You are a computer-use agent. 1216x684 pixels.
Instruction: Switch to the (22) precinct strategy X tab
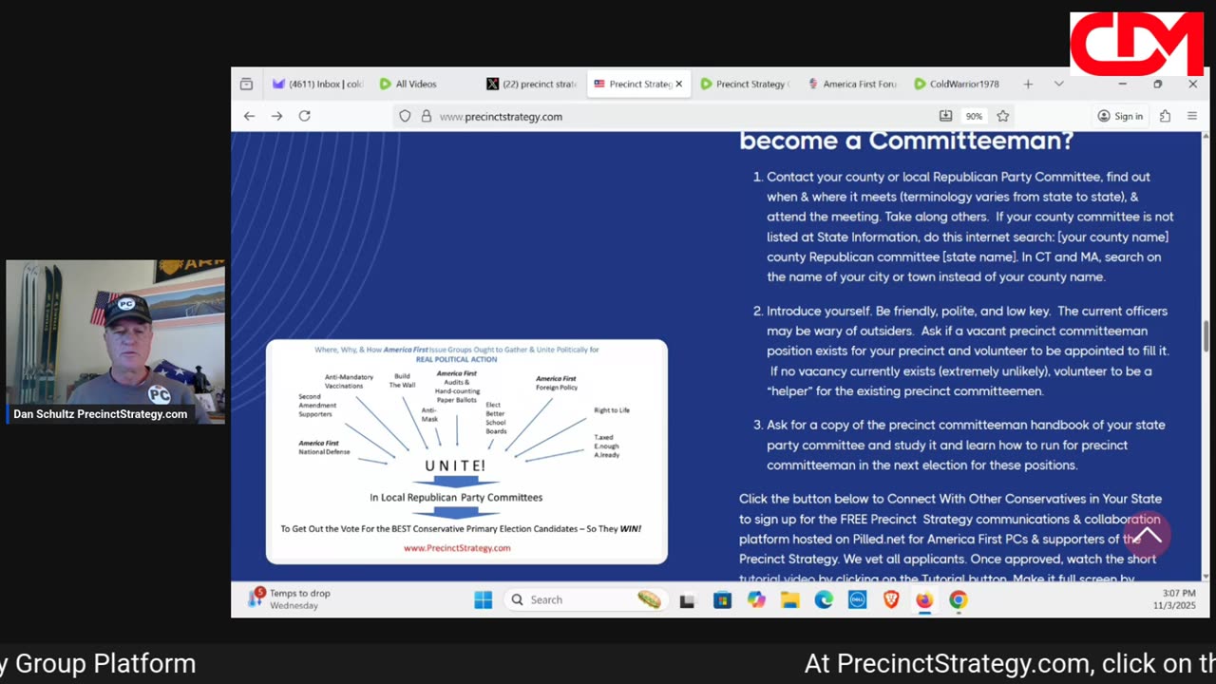tap(532, 84)
